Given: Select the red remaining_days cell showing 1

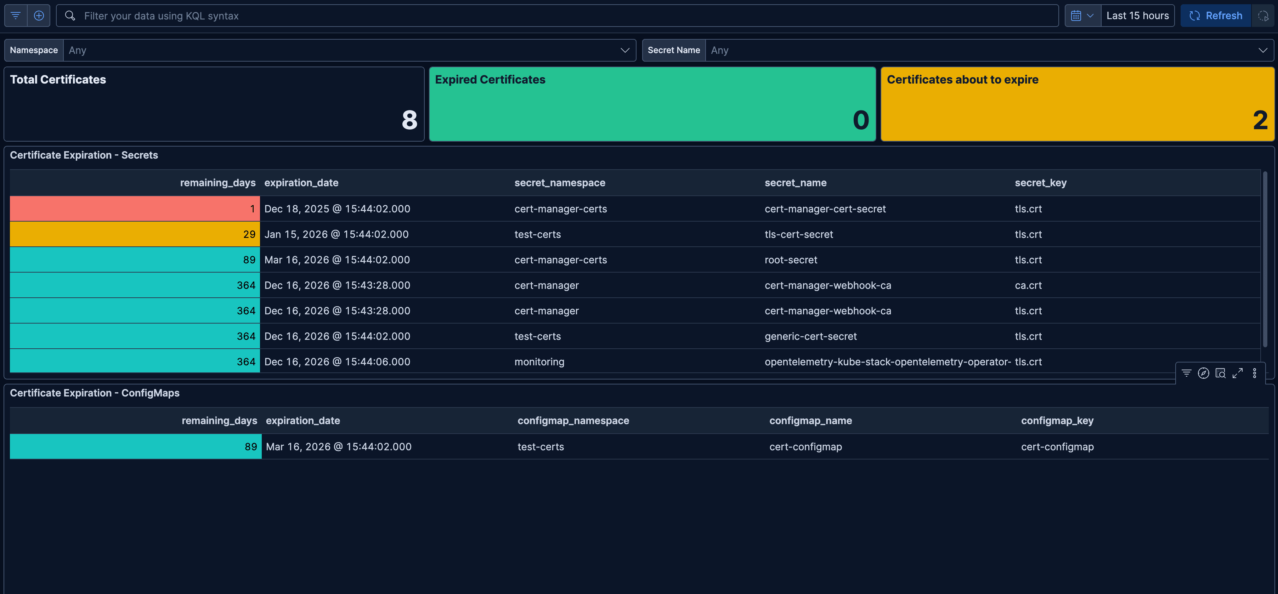Looking at the screenshot, I should pyautogui.click(x=135, y=208).
